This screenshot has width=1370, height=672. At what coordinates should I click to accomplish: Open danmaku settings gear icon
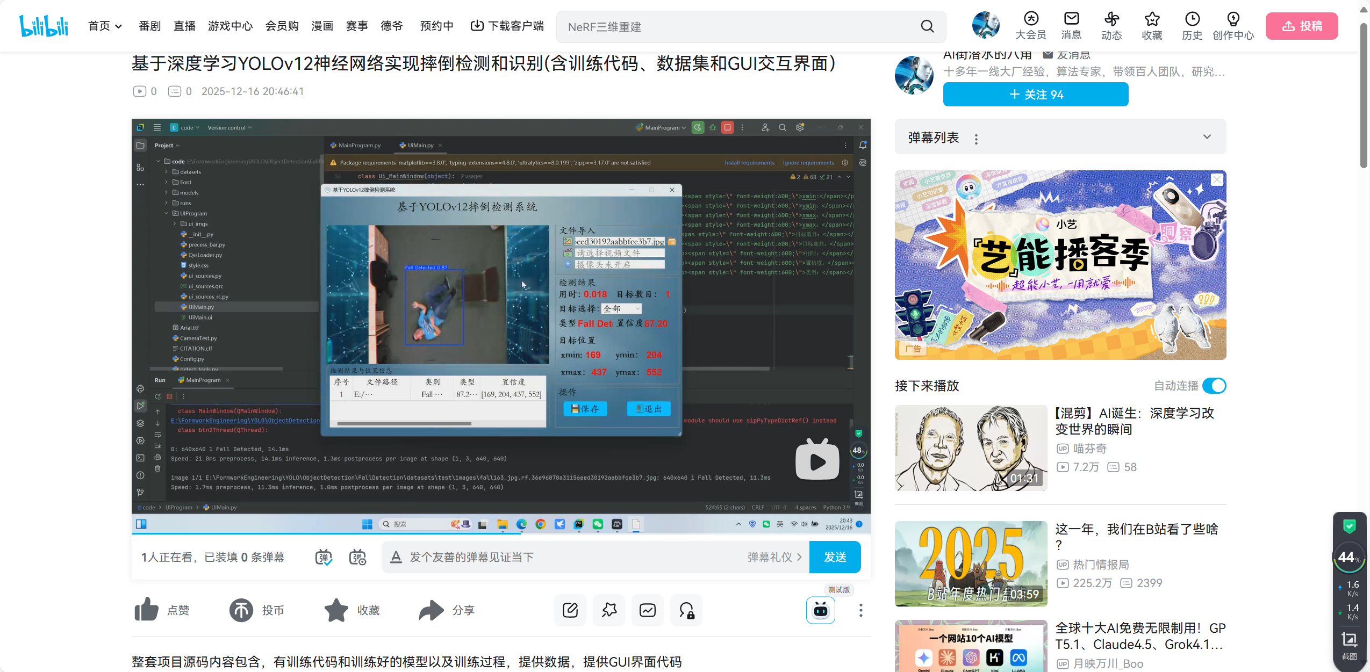pos(357,557)
